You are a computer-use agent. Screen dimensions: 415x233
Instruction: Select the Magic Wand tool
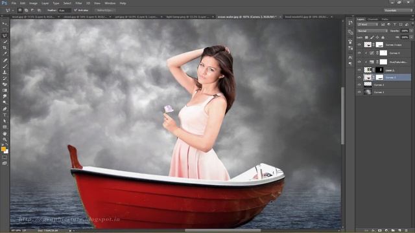coord(5,41)
